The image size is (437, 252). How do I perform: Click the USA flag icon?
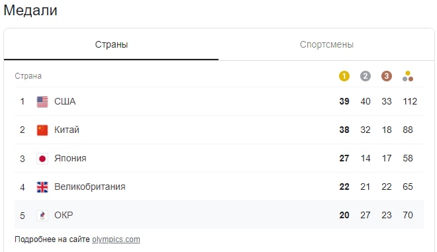click(42, 102)
